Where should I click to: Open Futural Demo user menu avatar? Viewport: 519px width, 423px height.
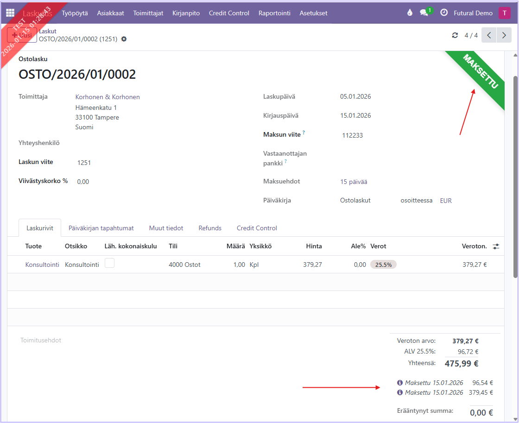click(x=504, y=13)
